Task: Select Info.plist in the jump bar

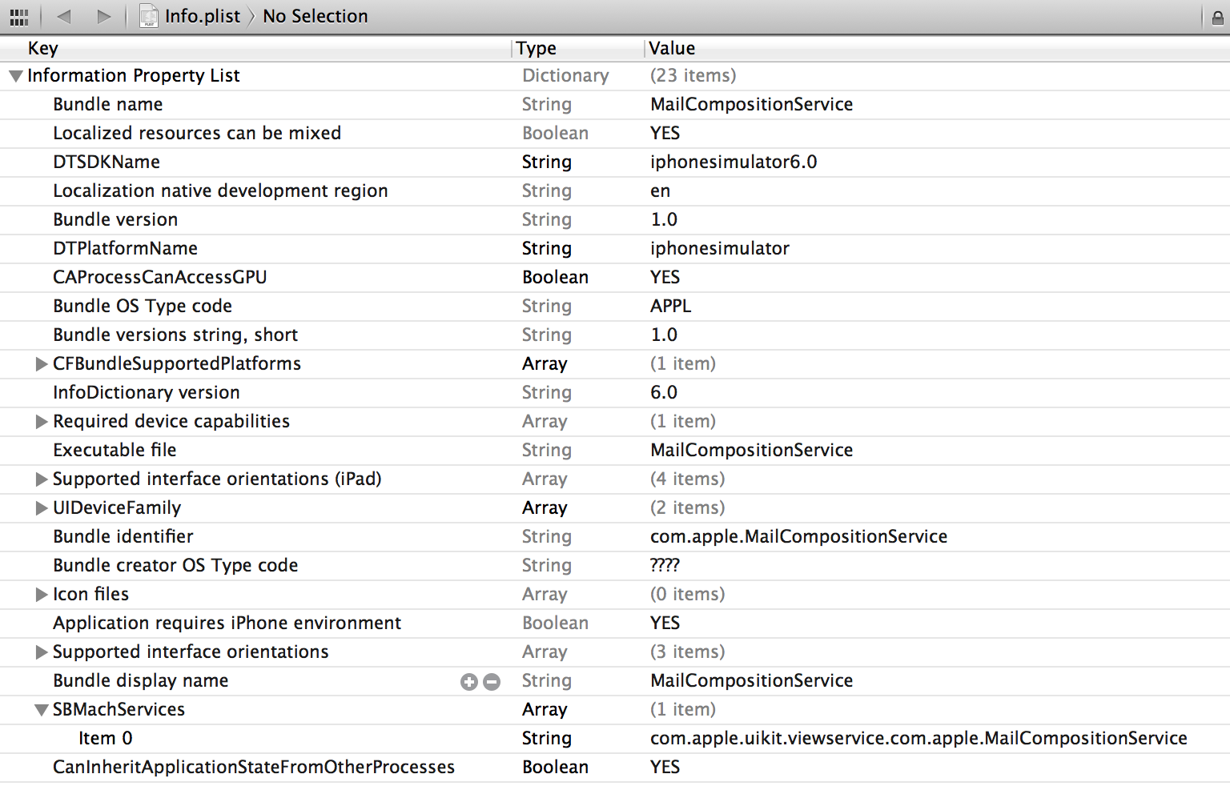Action: click(203, 16)
